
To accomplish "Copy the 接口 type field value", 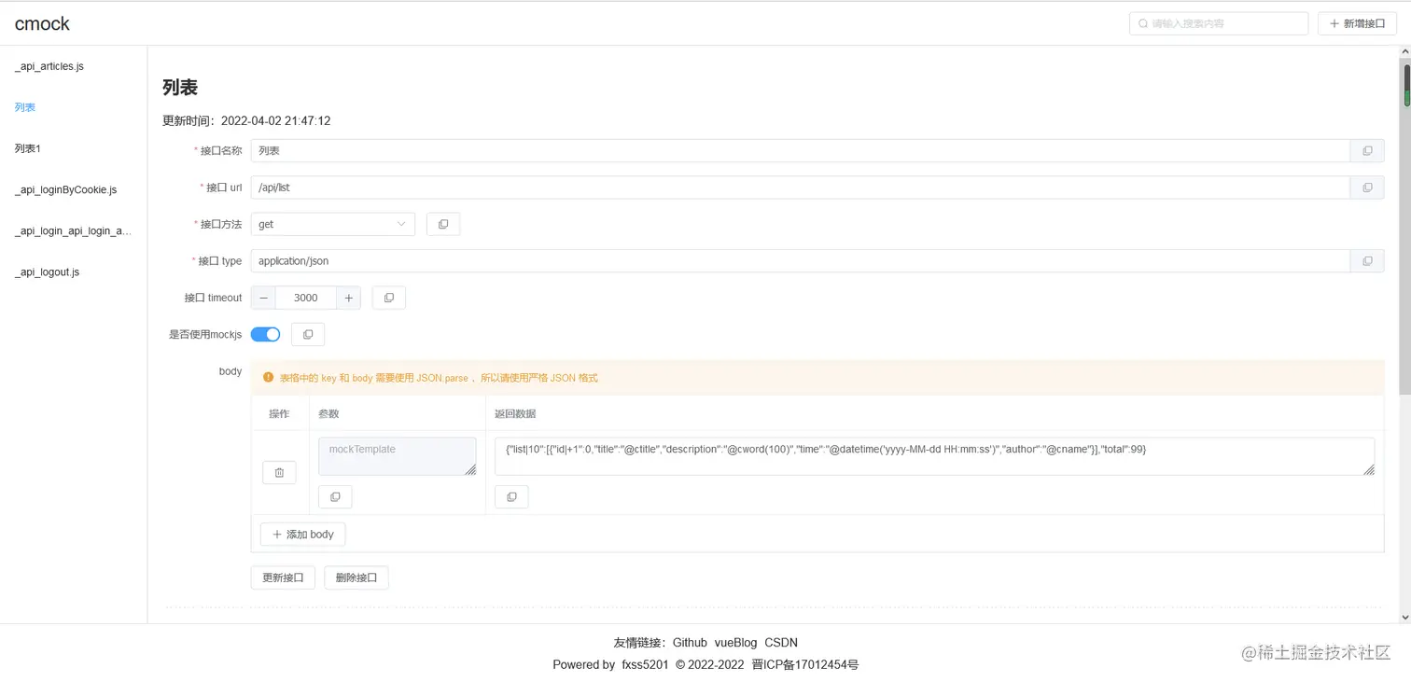I will point(1367,261).
